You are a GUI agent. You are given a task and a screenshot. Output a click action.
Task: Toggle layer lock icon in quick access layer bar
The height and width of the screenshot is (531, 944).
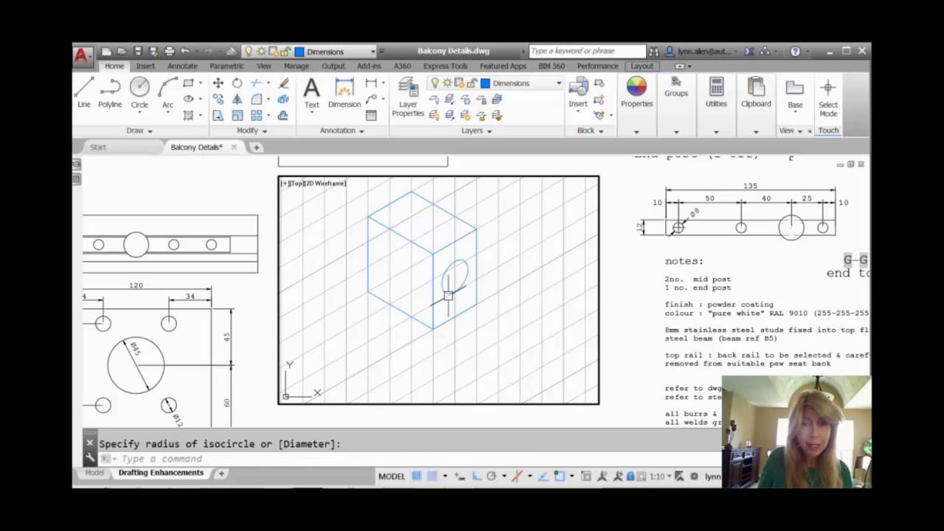(284, 52)
